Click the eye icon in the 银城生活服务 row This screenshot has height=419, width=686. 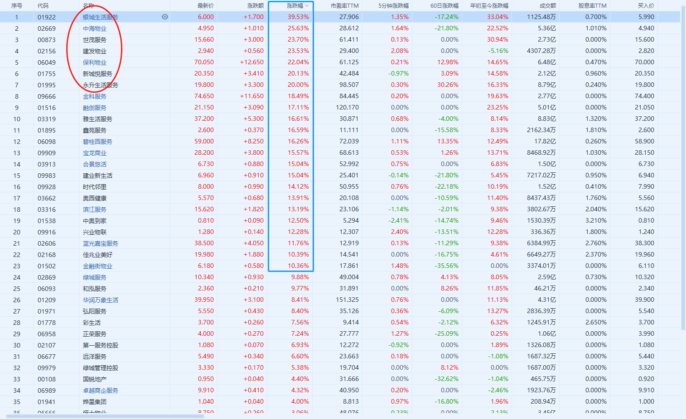click(165, 17)
